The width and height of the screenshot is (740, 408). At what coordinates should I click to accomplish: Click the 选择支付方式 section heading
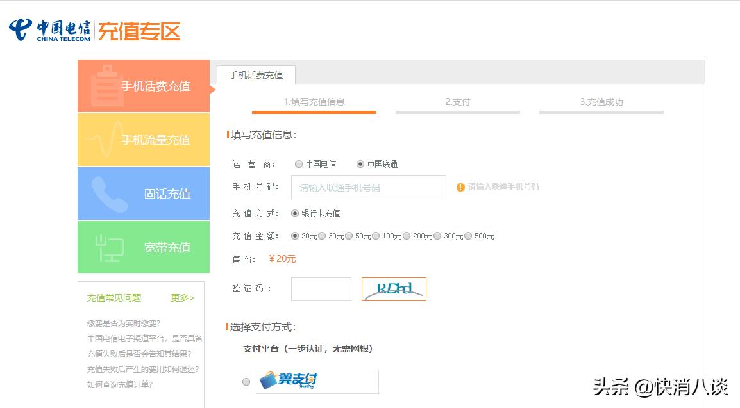click(x=263, y=327)
